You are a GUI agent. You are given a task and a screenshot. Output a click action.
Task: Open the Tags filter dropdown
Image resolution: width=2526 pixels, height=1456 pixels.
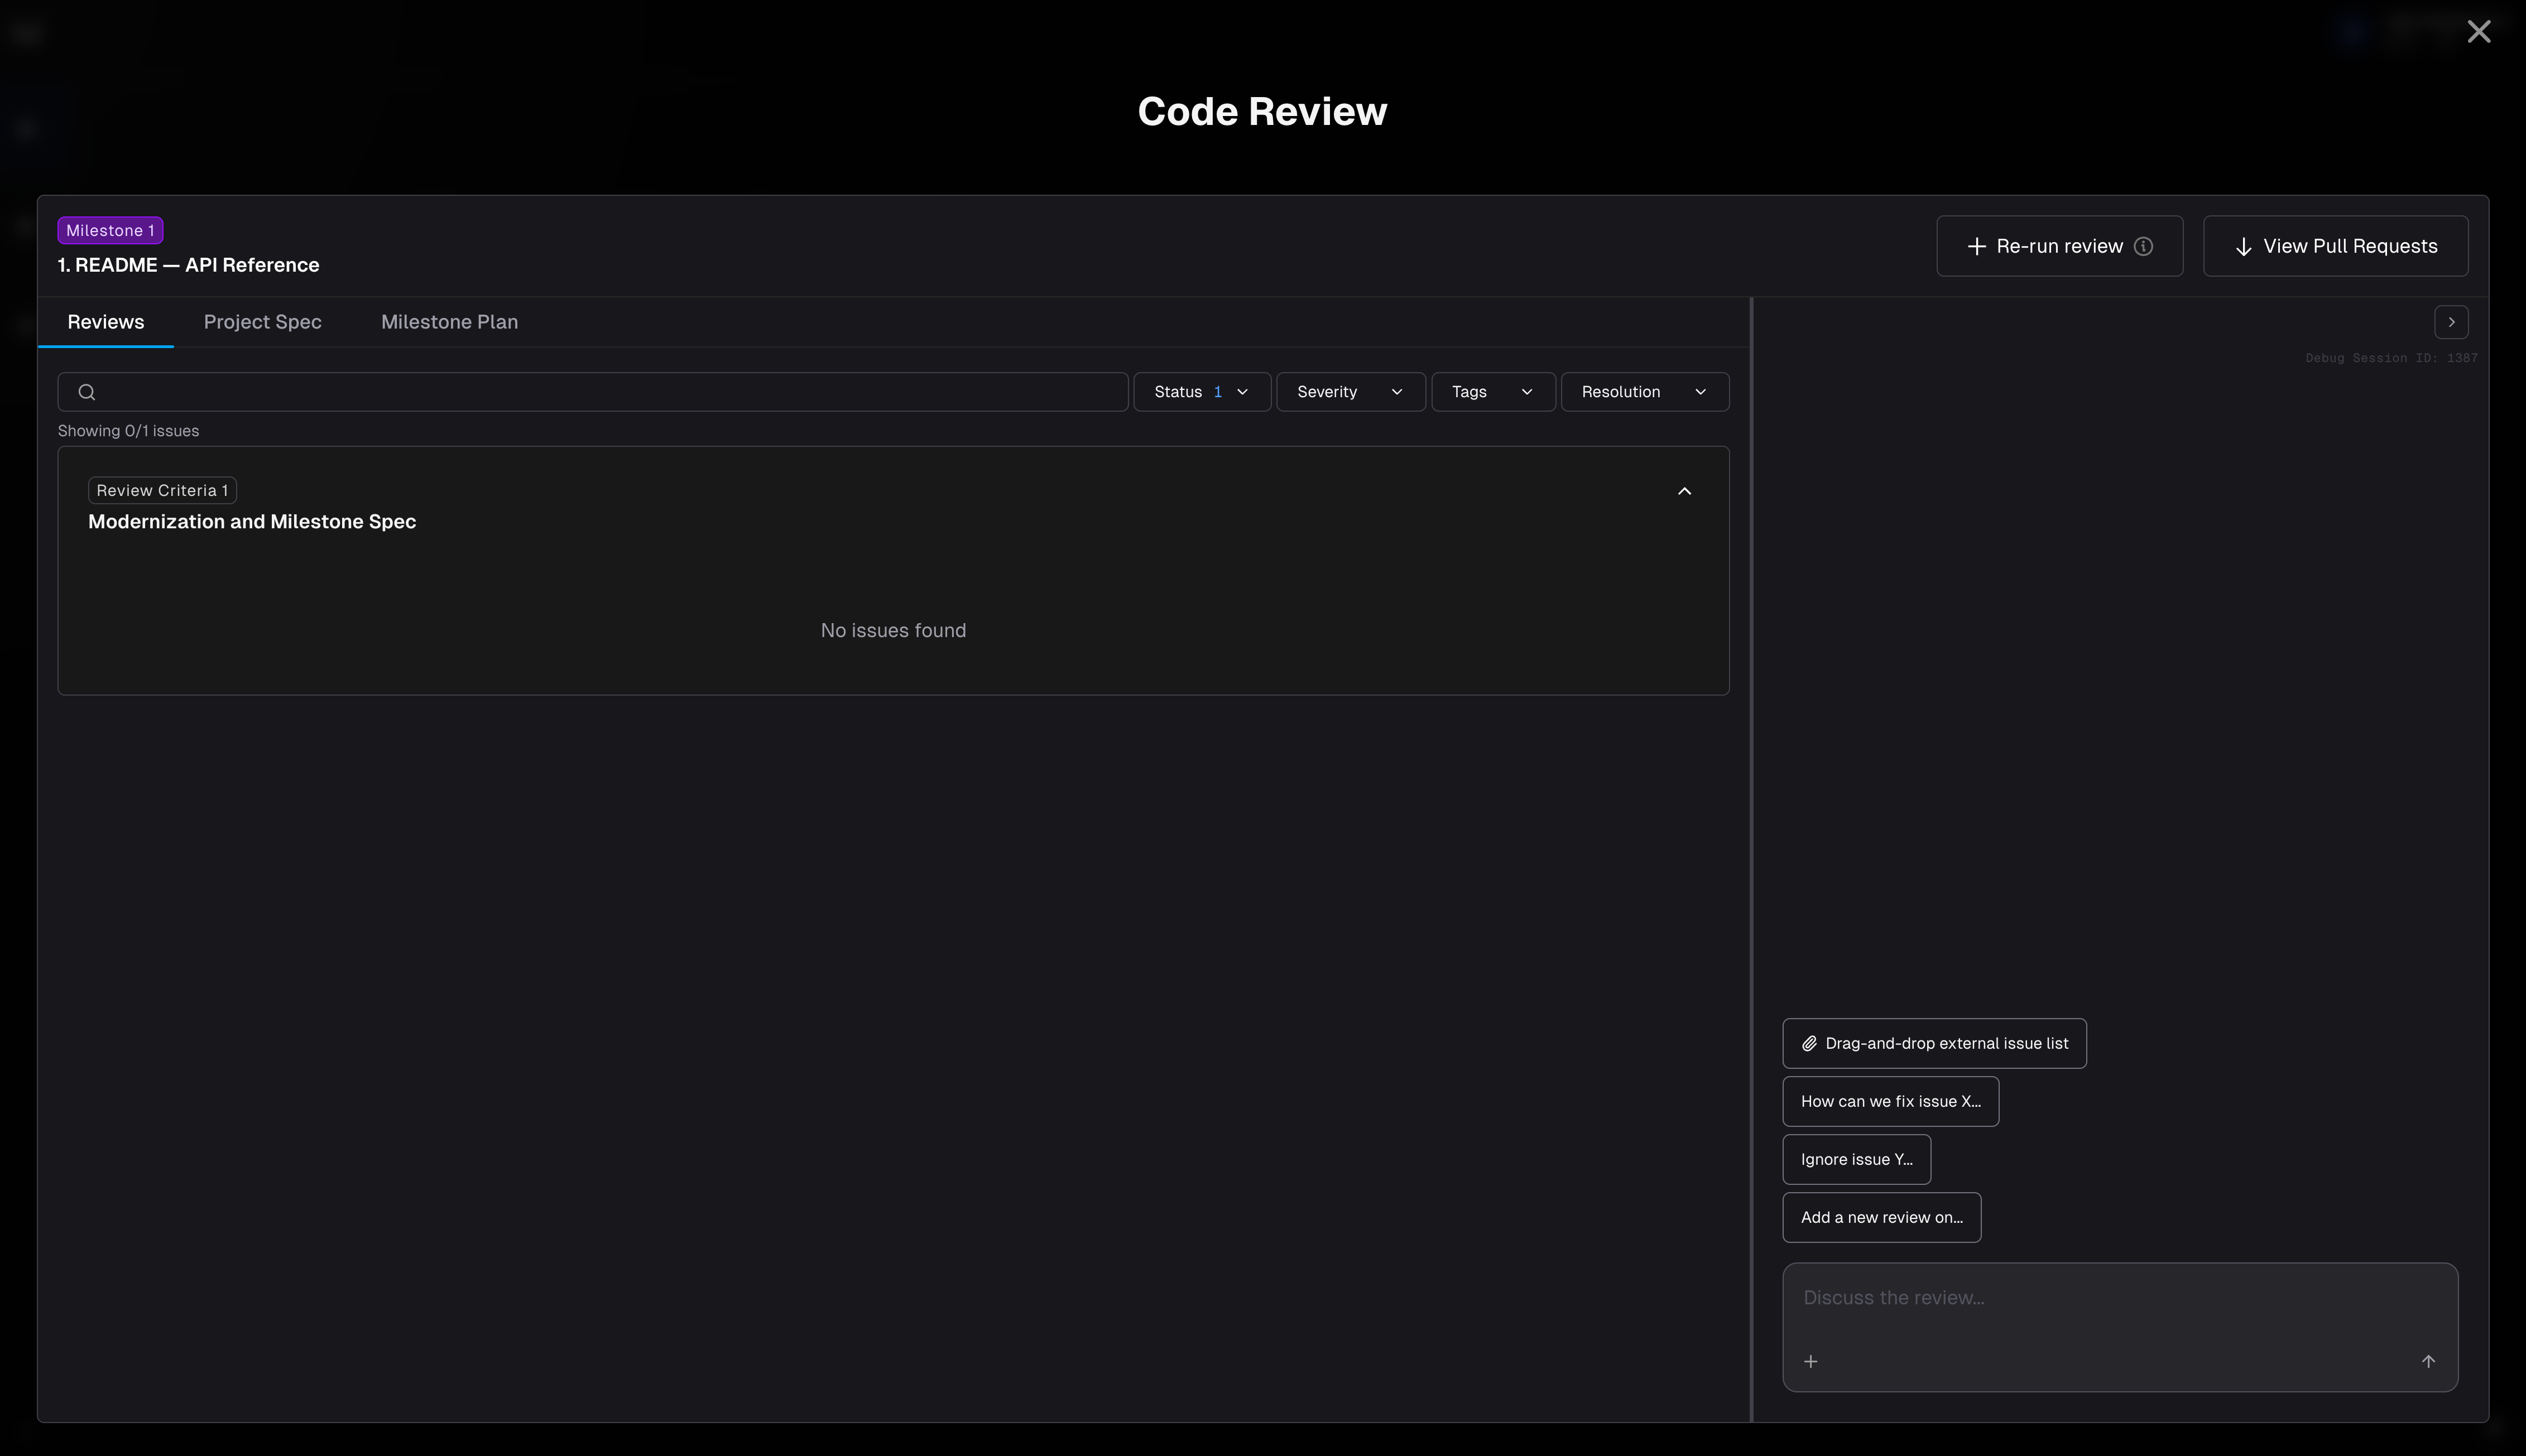(1492, 392)
